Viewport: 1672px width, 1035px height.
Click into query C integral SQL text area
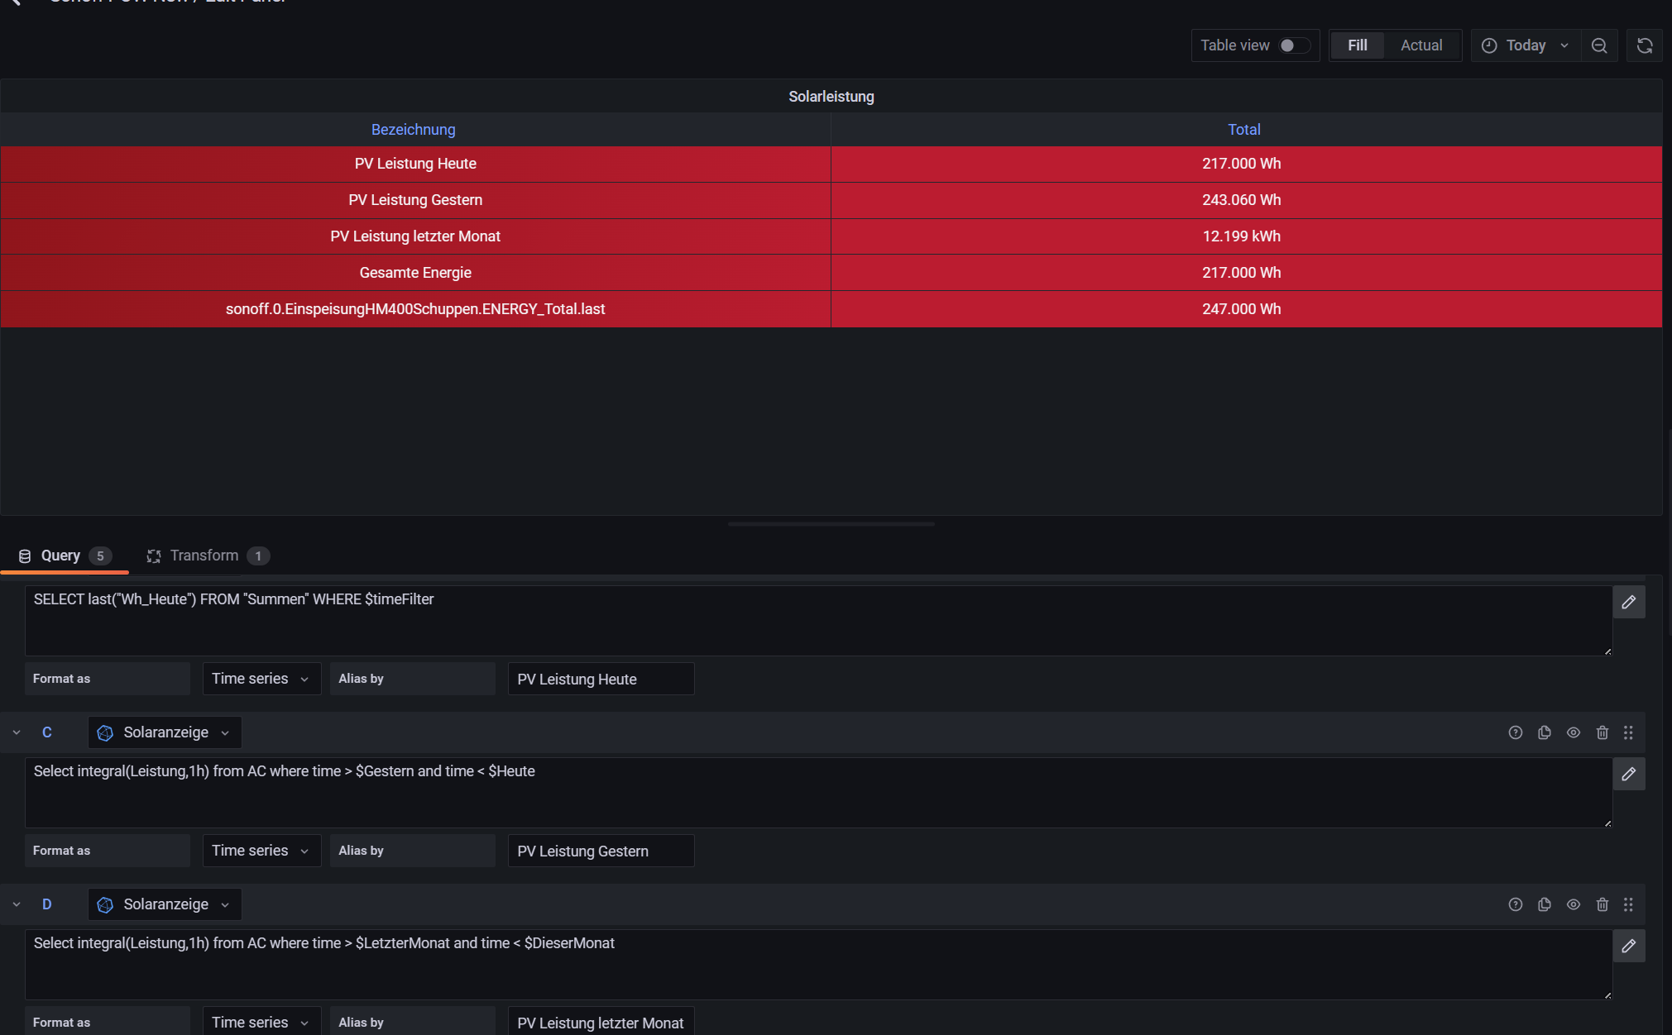tap(818, 793)
